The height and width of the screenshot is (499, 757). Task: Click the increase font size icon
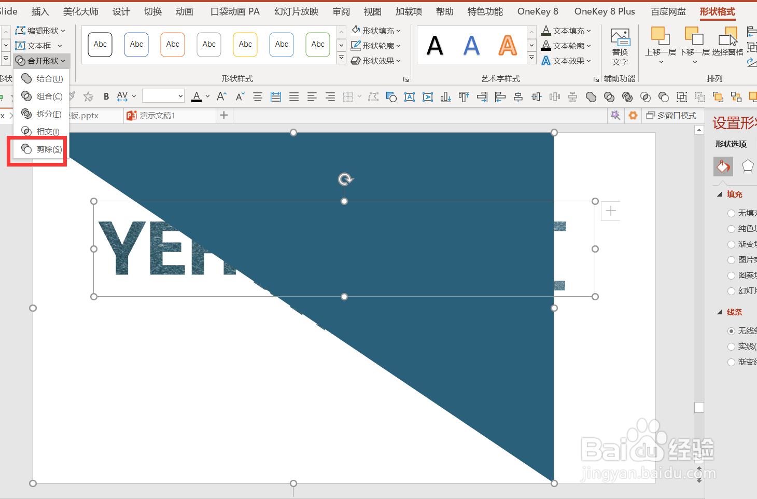click(x=221, y=96)
